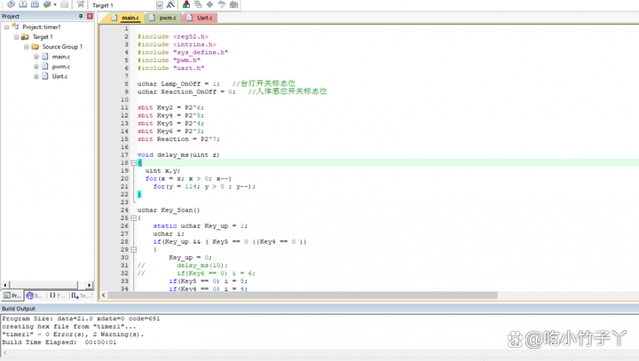Open the Books tab in project panel
639x361 pixels.
pyautogui.click(x=35, y=295)
